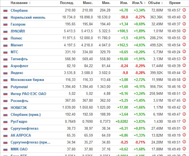Click the Послед. column header
The height and width of the screenshot is (156, 189).
(x=67, y=3)
